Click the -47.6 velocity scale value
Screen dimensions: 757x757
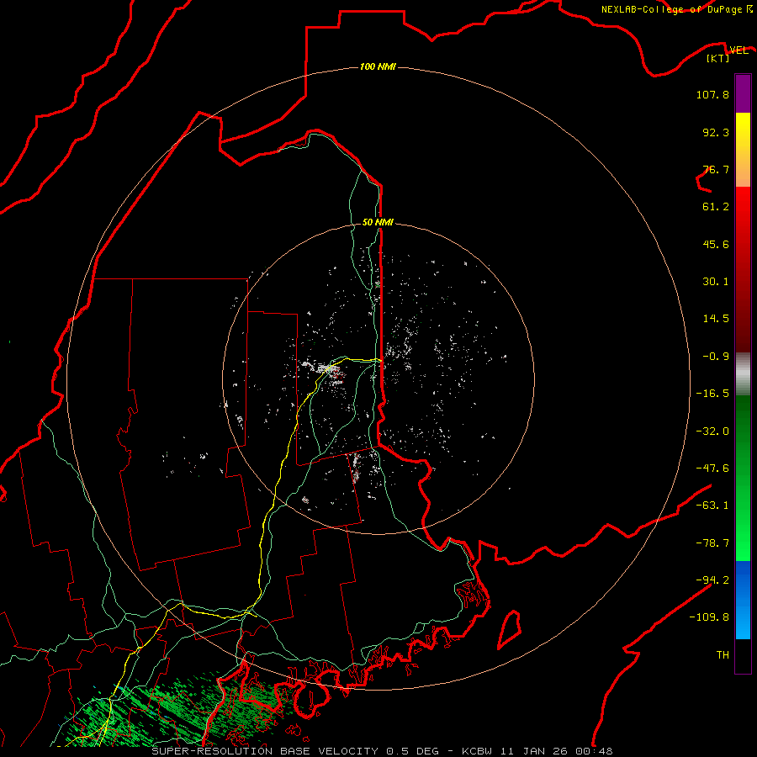click(x=712, y=468)
